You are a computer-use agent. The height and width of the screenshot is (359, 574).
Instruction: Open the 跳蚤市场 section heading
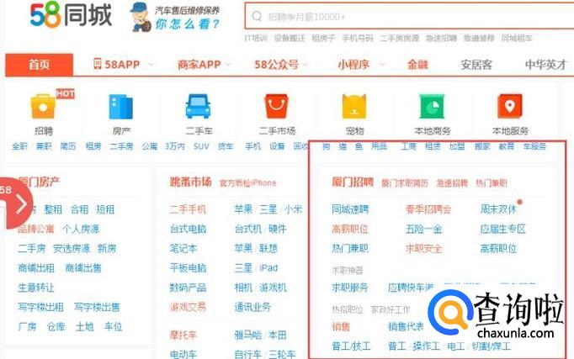point(190,182)
